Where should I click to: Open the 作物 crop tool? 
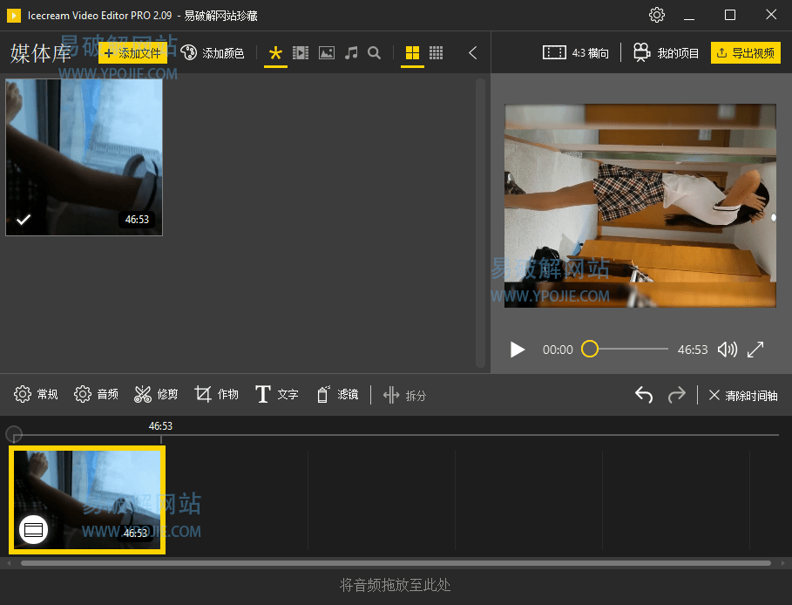tap(216, 394)
